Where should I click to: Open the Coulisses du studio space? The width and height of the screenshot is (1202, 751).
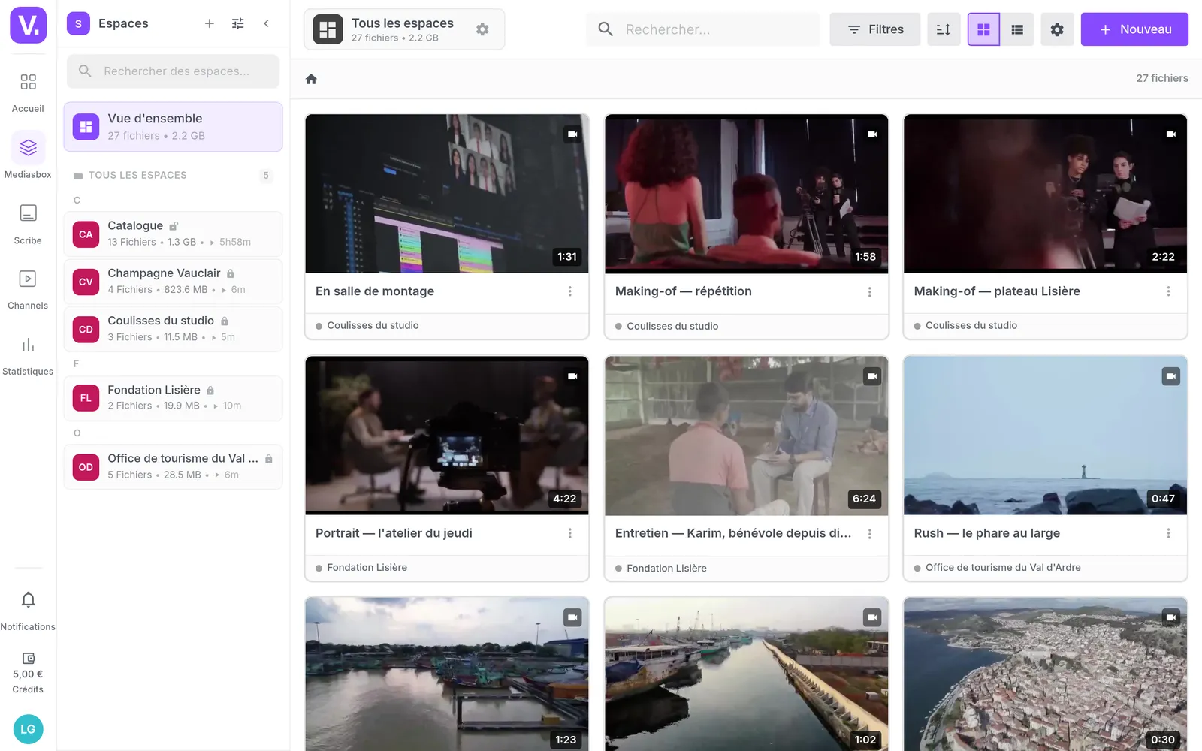pyautogui.click(x=173, y=329)
